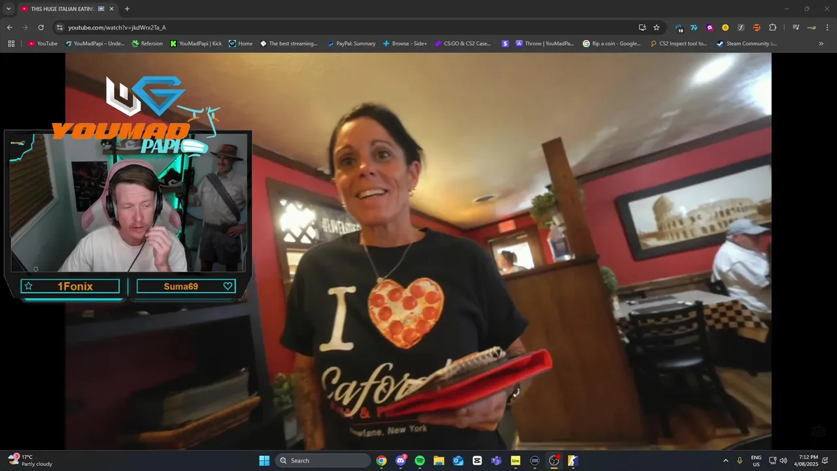This screenshot has width=837, height=471.
Task: Open Counter-Strike from the taskbar
Action: pyautogui.click(x=573, y=461)
